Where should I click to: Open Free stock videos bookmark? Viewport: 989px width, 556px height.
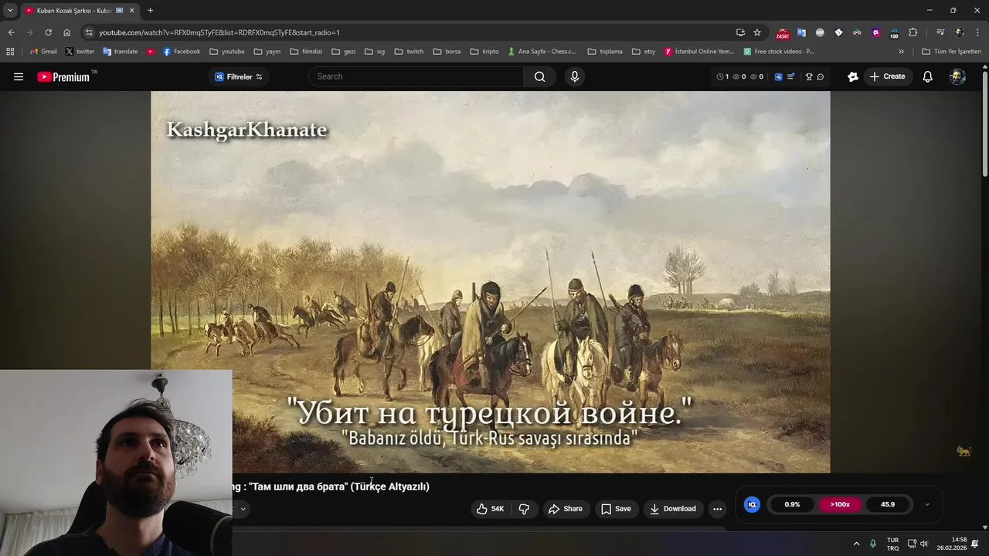(779, 52)
